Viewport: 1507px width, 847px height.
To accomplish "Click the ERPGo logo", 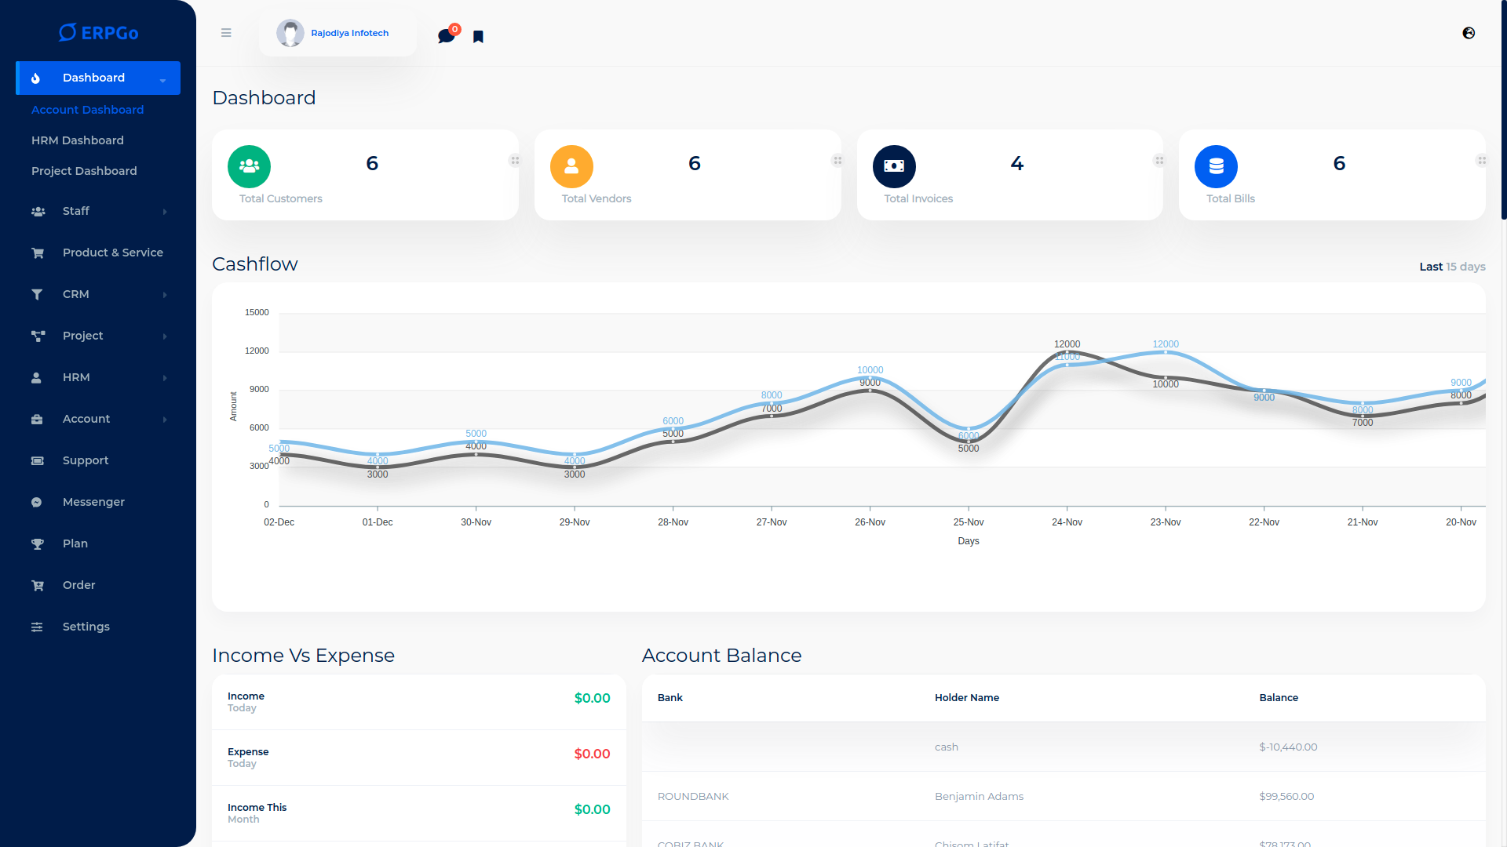I will pyautogui.click(x=98, y=33).
